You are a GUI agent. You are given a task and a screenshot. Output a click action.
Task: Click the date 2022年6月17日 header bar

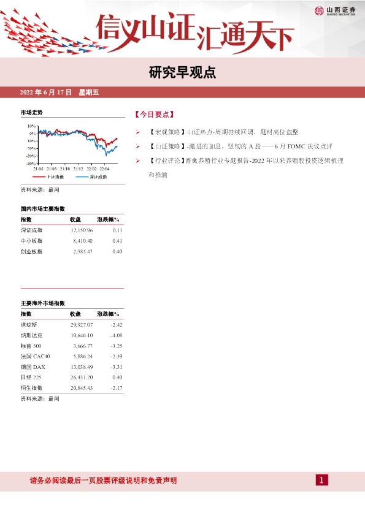point(183,92)
